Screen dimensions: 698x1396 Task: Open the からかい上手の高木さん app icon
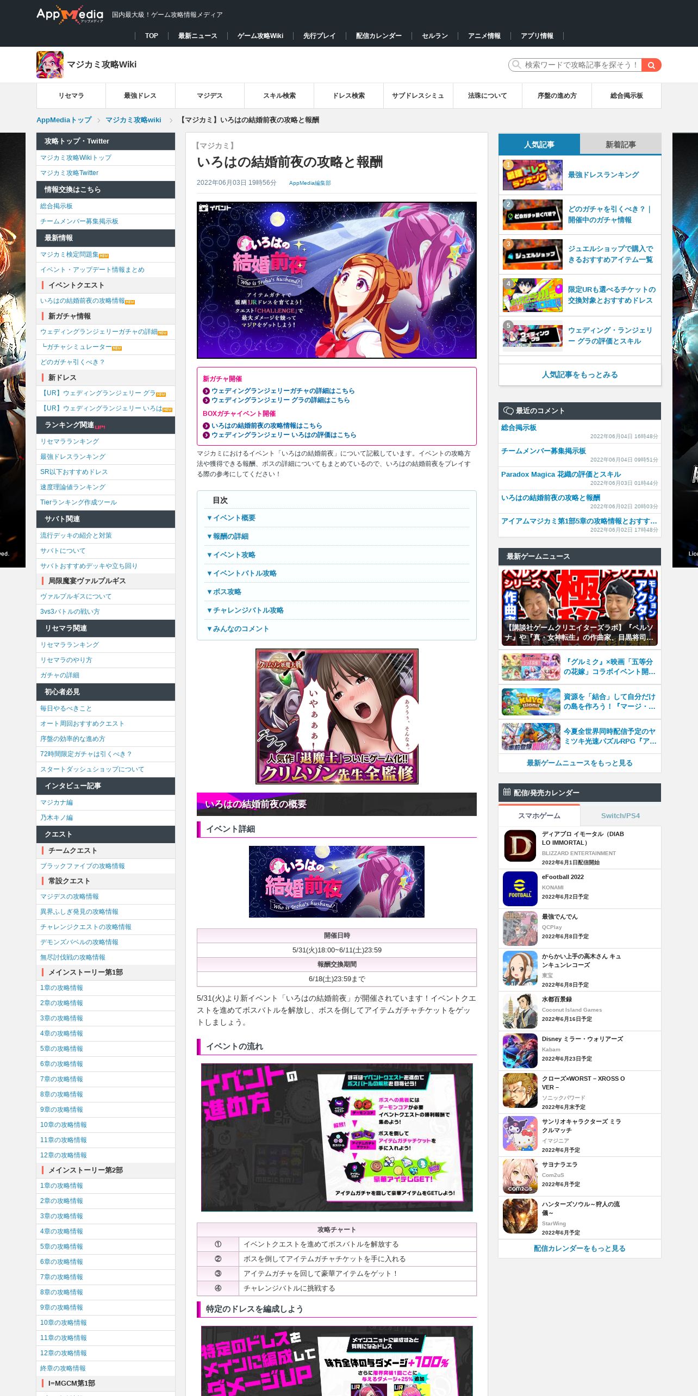coord(520,968)
